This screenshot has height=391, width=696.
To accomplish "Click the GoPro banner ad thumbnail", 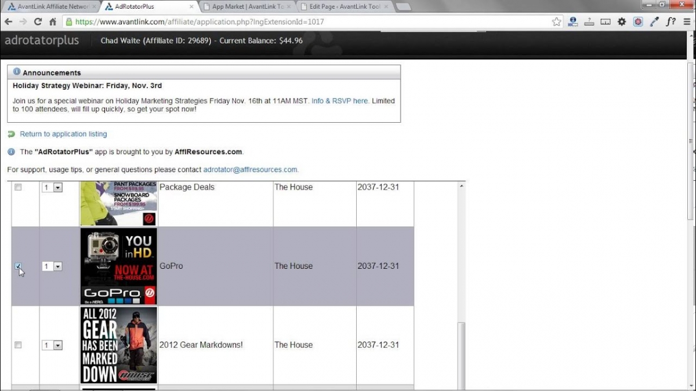I will point(118,266).
